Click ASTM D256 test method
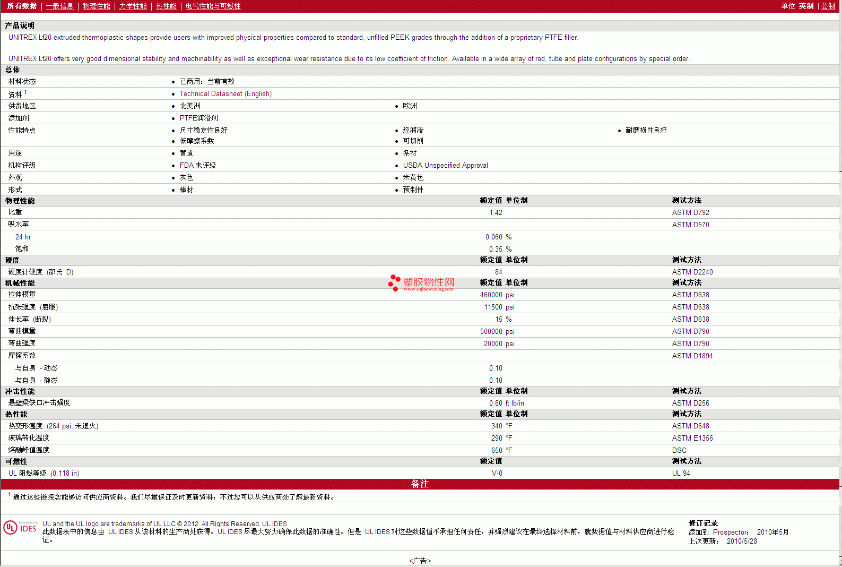 pos(690,403)
